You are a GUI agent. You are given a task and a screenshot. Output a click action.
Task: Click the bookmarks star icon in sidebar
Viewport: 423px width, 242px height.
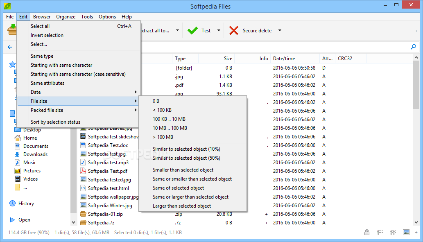point(12,64)
